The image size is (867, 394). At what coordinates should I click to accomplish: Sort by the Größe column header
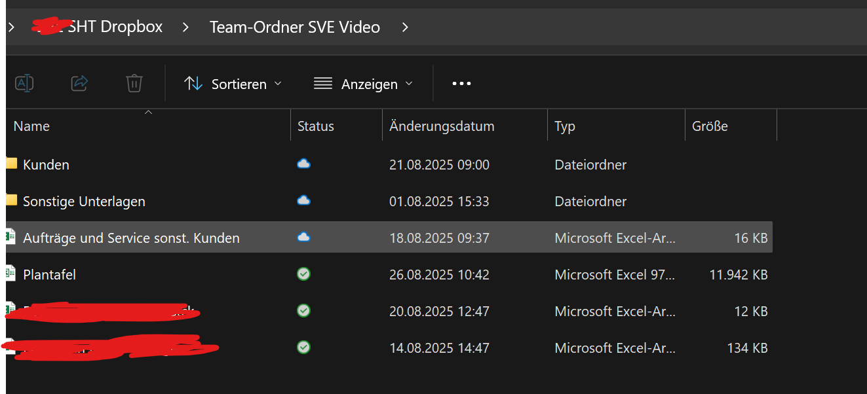coord(710,126)
